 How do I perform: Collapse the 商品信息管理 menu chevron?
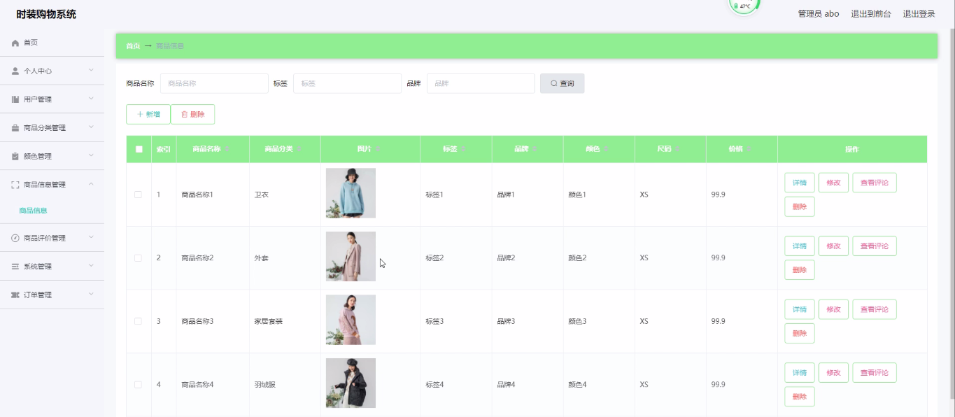pos(91,185)
